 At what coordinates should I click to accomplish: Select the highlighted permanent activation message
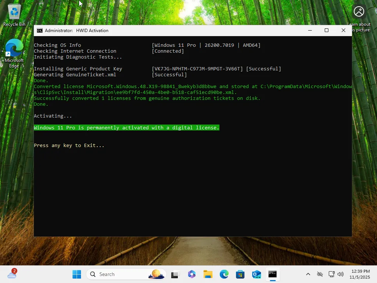[126, 127]
